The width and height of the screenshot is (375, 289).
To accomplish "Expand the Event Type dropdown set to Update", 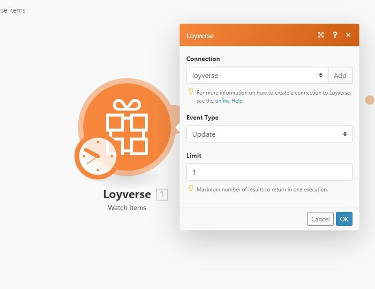I will tap(269, 134).
